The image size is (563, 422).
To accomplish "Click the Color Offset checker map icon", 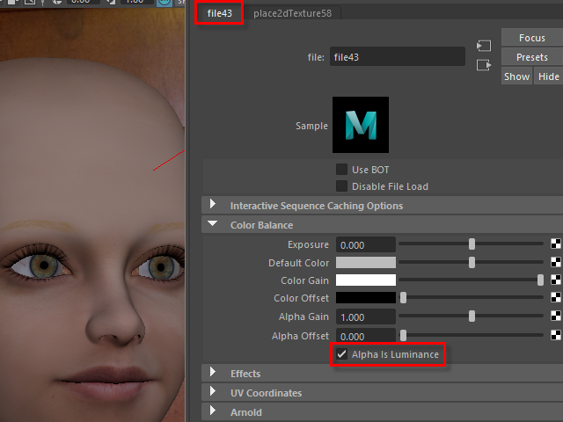I will click(556, 299).
